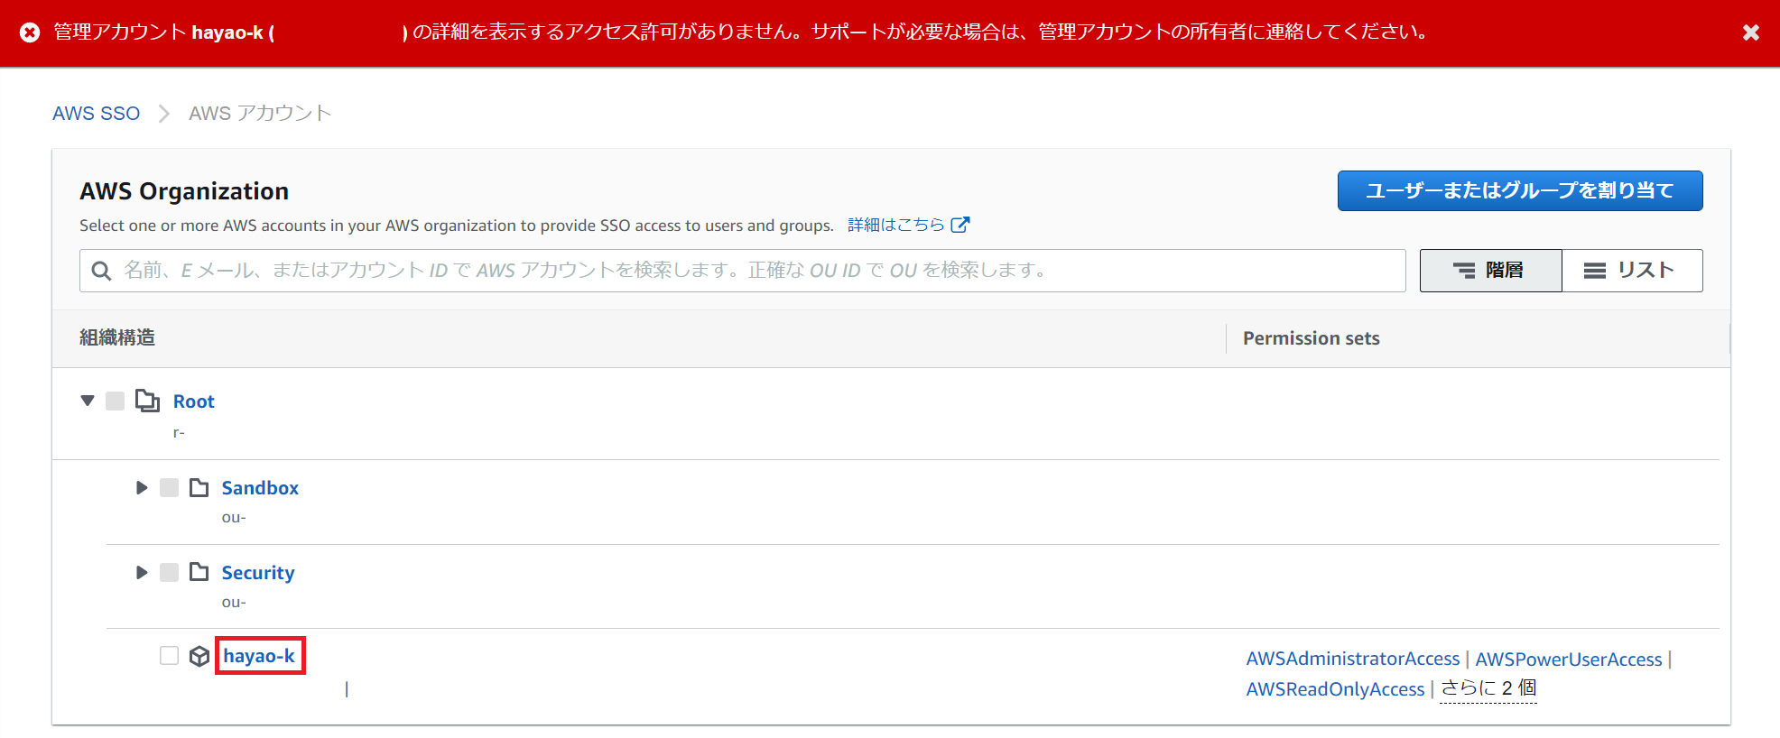
Task: Tick the Root checkbox
Action: (x=115, y=401)
